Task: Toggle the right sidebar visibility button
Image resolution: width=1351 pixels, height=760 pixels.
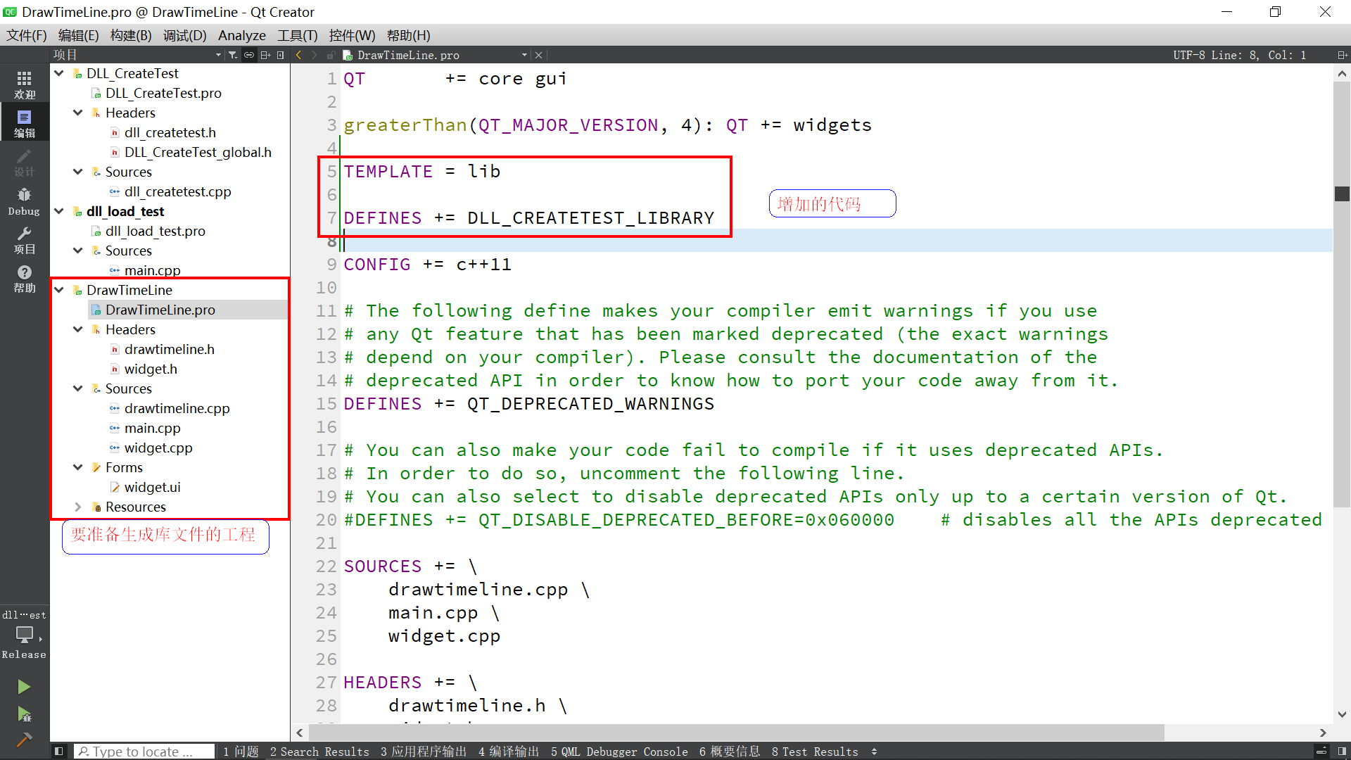Action: (1342, 752)
